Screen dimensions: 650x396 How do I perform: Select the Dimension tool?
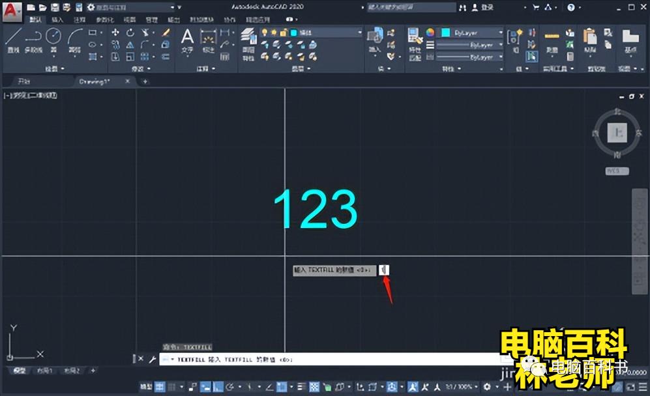tap(208, 40)
